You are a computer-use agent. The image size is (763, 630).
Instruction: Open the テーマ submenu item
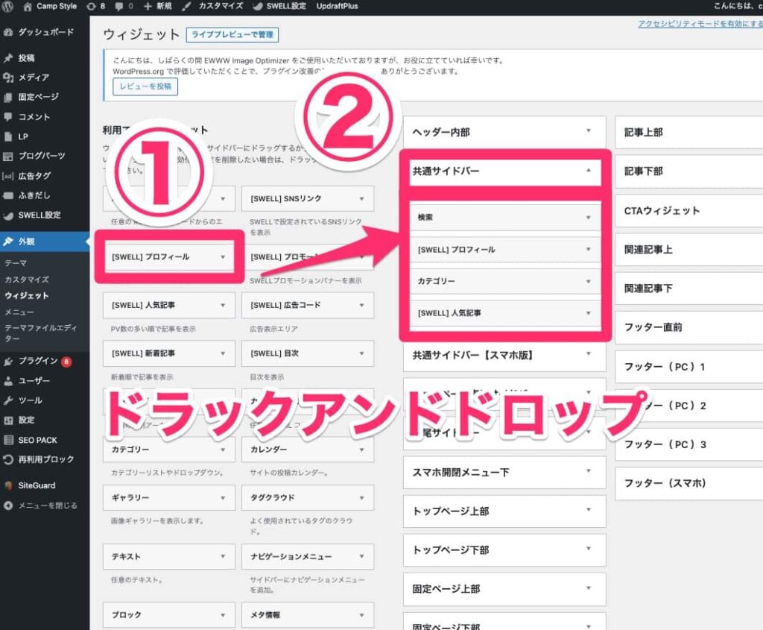(x=16, y=263)
